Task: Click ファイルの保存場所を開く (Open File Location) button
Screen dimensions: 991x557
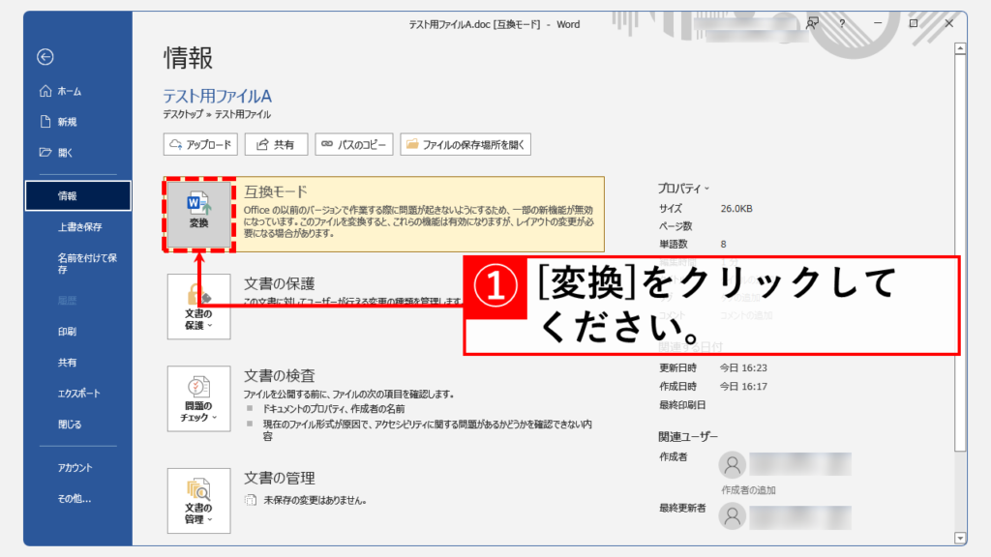Action: 465,144
